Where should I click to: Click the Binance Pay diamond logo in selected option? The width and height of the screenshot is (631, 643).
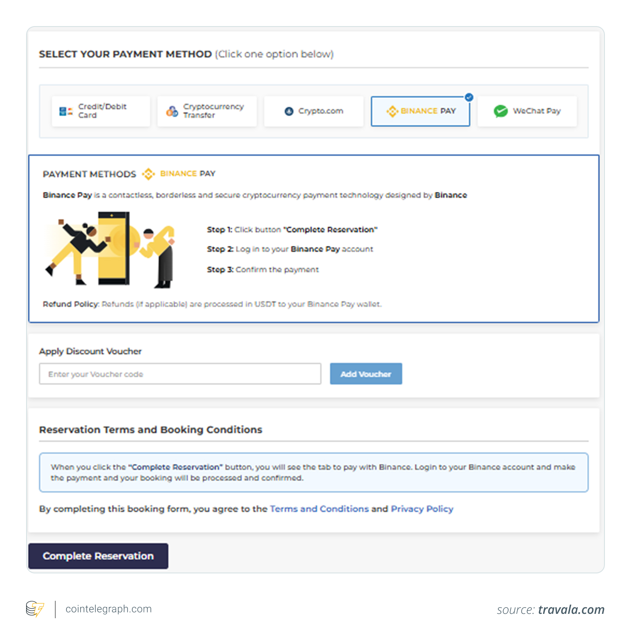coord(392,111)
